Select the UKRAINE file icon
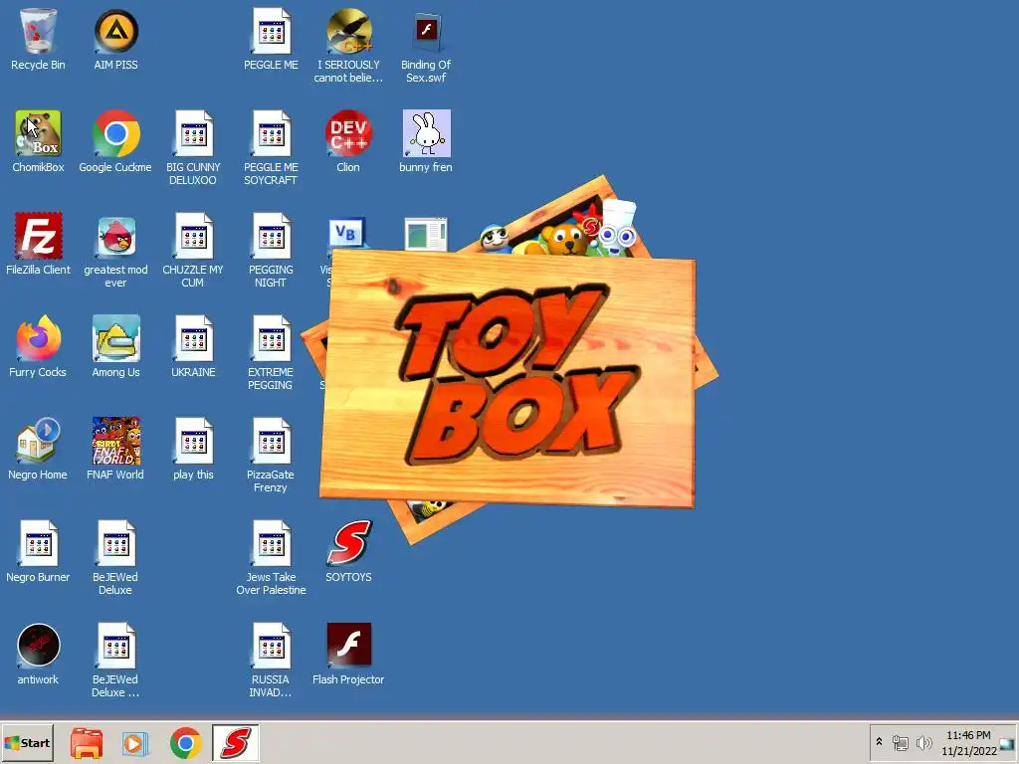 (193, 338)
